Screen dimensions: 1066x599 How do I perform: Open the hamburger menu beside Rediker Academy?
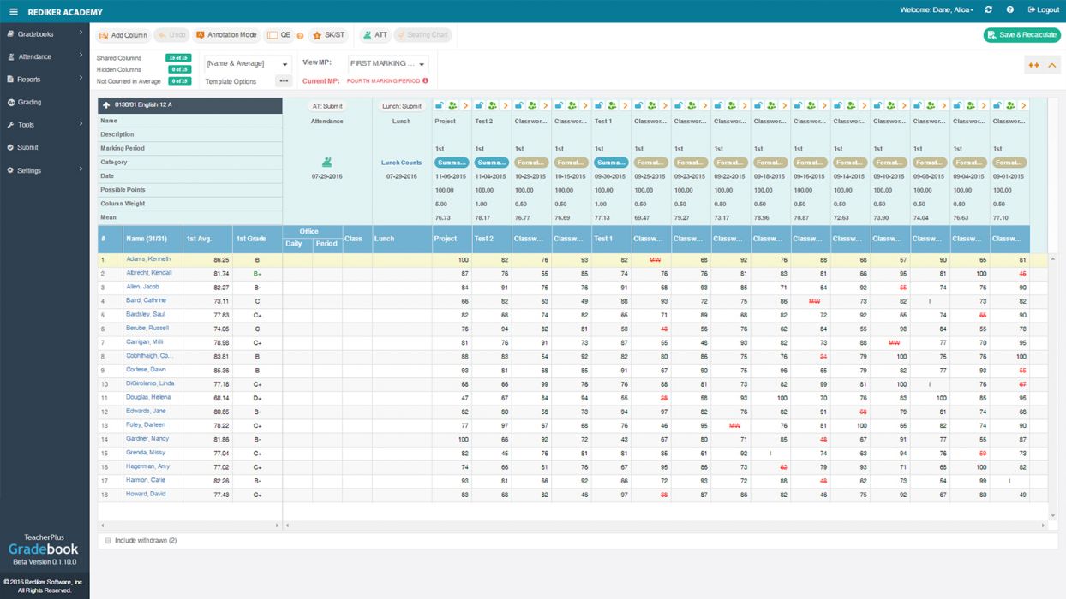coord(14,12)
